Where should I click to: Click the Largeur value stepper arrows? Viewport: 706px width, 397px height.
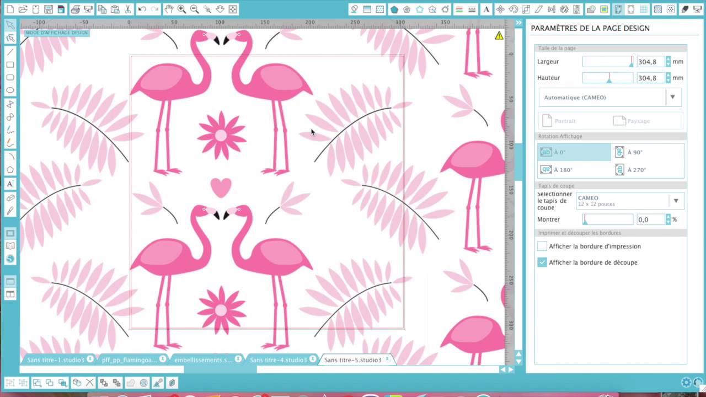tap(668, 62)
